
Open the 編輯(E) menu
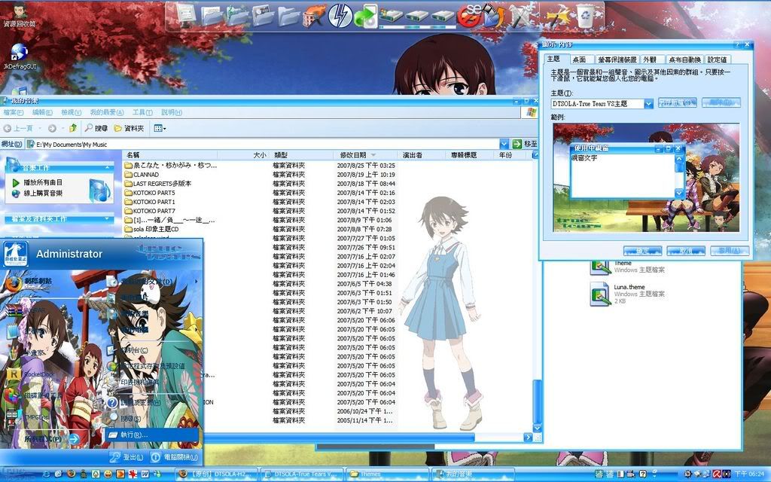42,113
